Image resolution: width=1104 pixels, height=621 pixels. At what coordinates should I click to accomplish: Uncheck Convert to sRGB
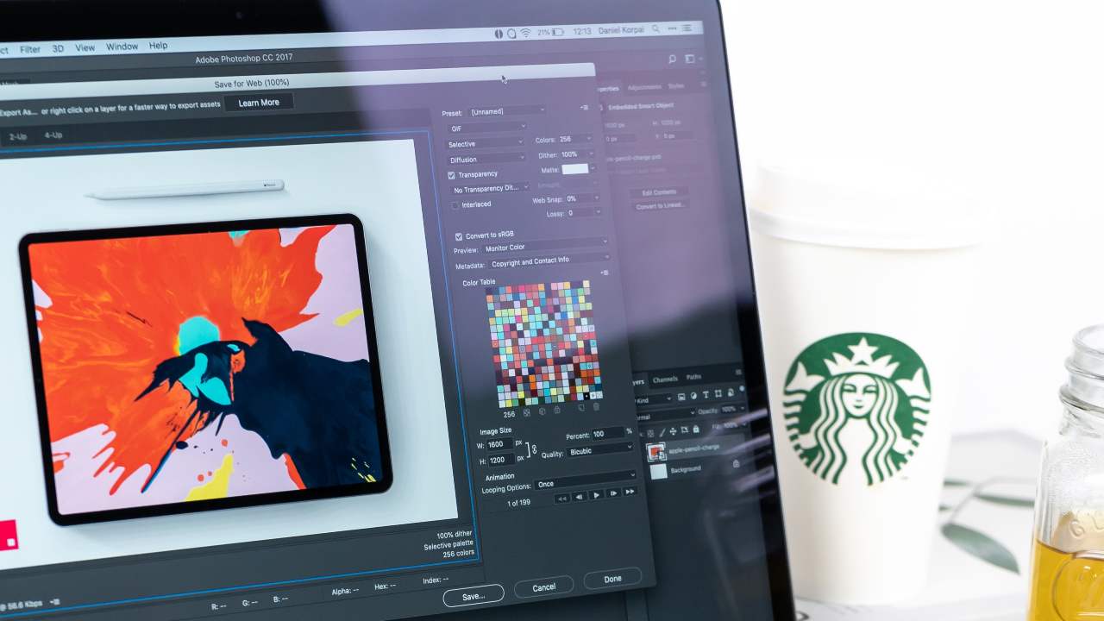click(x=459, y=236)
